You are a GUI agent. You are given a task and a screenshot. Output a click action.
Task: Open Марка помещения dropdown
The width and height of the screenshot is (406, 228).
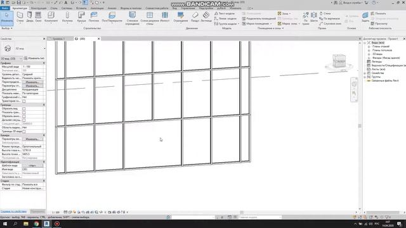[257, 23]
